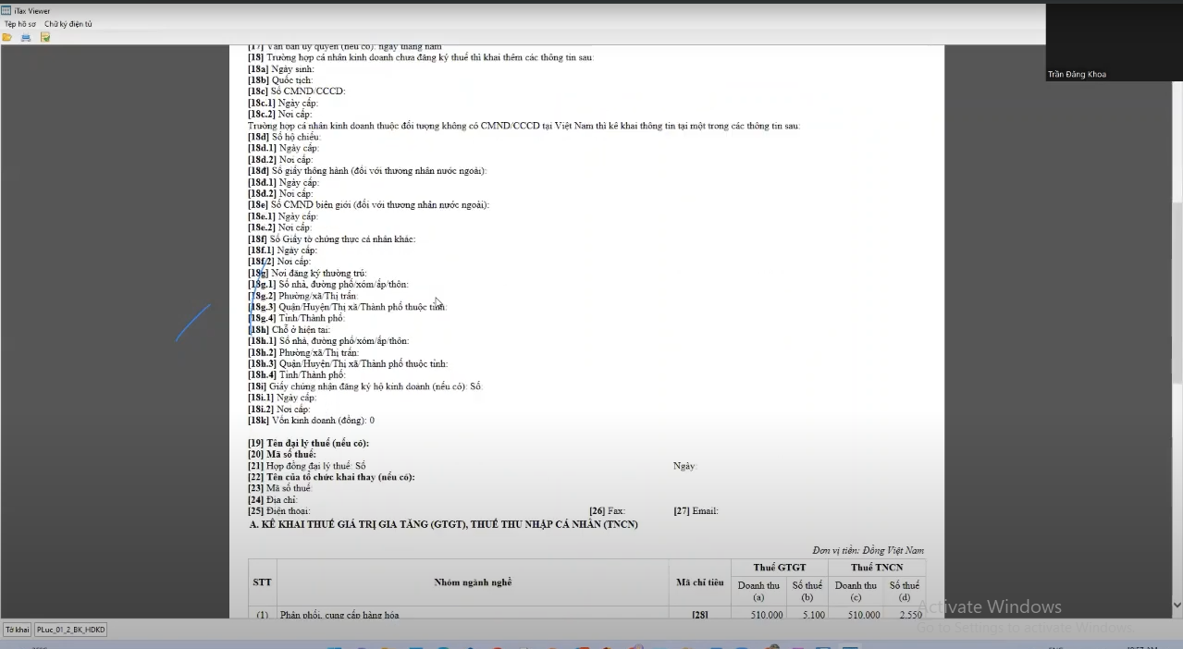Click the Nhóm ngành nghề column header
Image resolution: width=1183 pixels, height=649 pixels.
tap(473, 582)
